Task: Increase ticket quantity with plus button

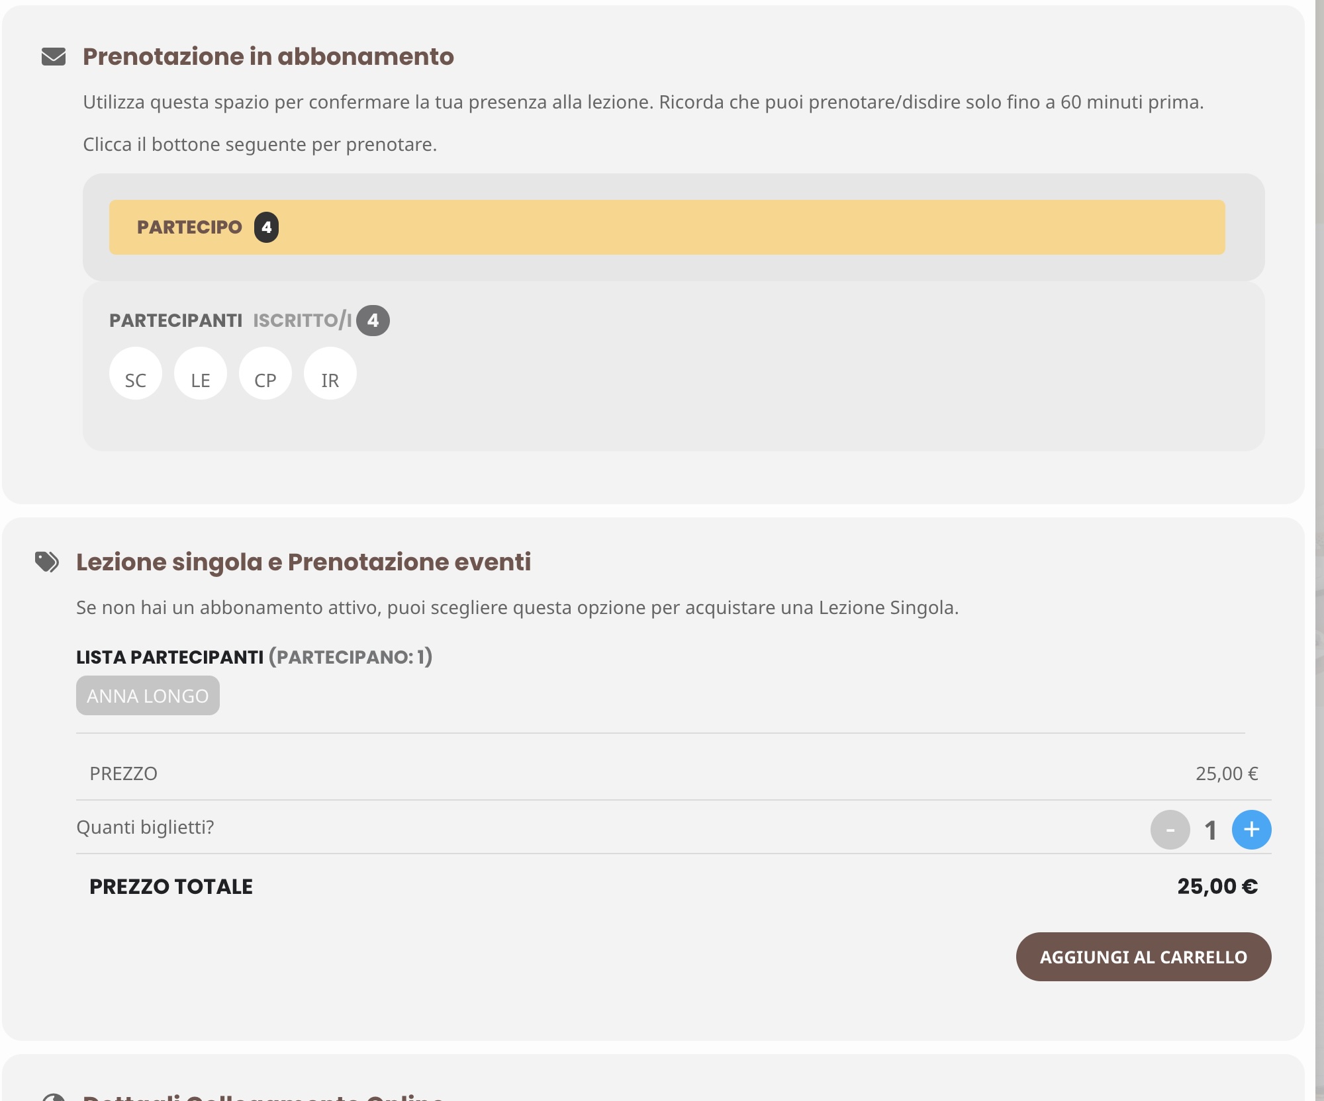Action: (1251, 830)
